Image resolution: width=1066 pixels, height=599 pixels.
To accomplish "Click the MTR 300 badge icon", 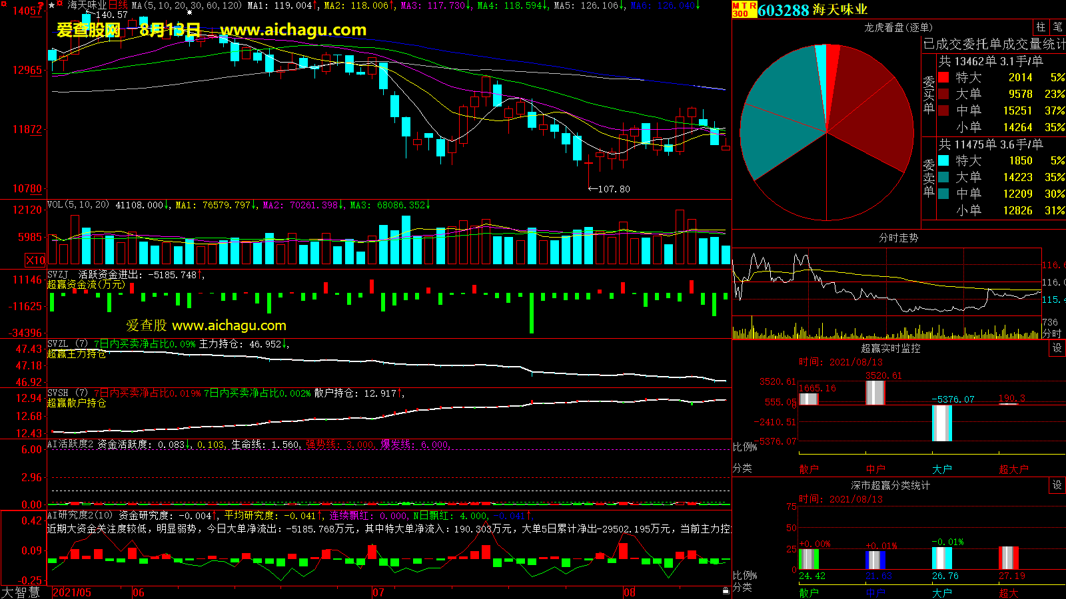I will (x=744, y=9).
